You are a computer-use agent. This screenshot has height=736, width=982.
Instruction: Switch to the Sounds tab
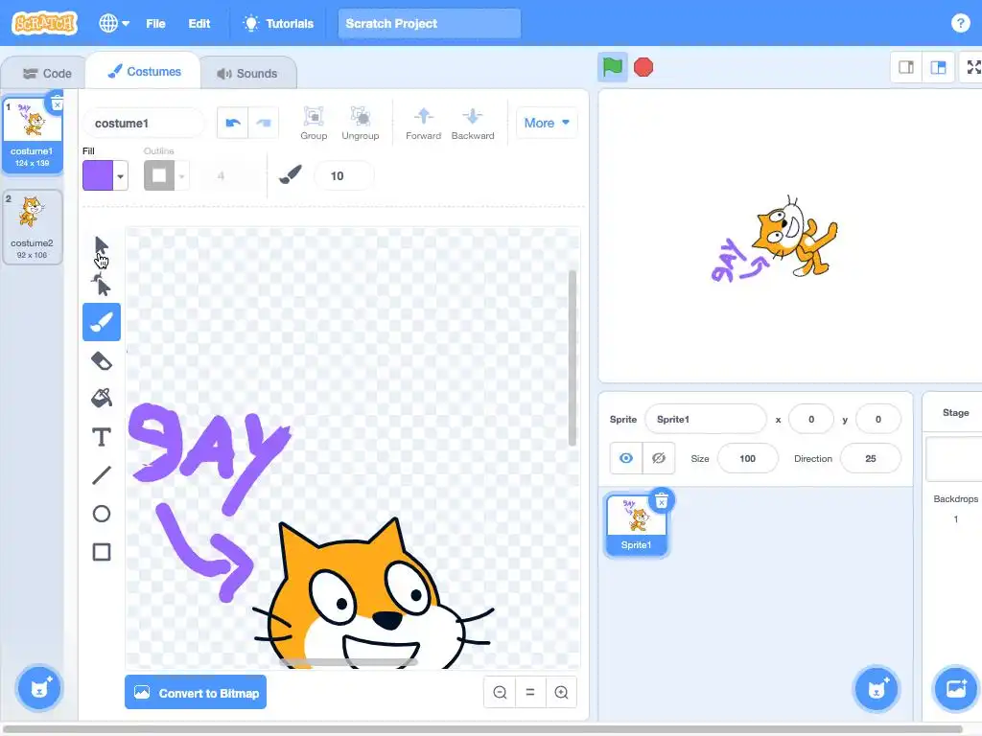coord(247,73)
